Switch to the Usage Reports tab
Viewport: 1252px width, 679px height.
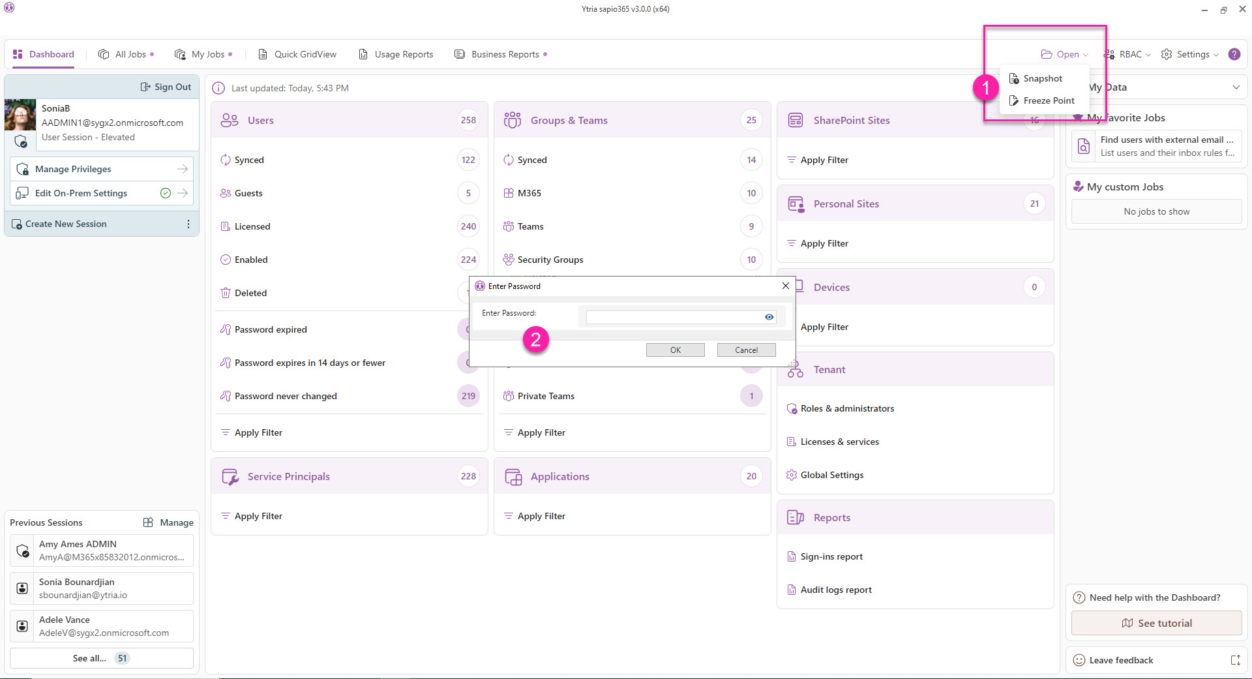[396, 54]
